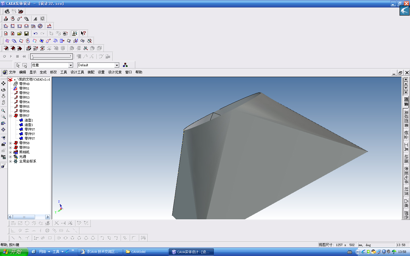Expand the 照相机 tree node
Image resolution: width=410 pixels, height=256 pixels.
(x=11, y=152)
